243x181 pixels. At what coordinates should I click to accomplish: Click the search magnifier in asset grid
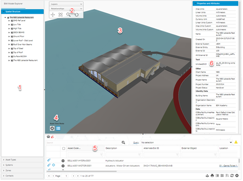point(124,142)
